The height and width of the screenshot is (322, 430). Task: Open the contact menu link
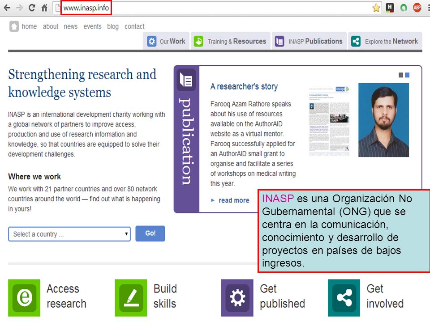[134, 26]
